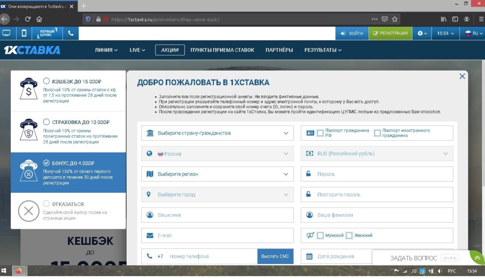Open mobile apps via the phone icon
The height and width of the screenshot is (279, 485).
pos(24,33)
